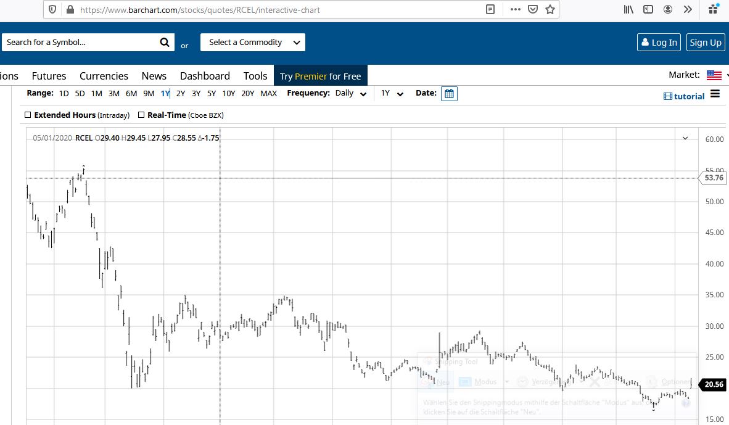Open Firefox library icon
Viewport: 729px width, 425px height.
click(x=628, y=9)
